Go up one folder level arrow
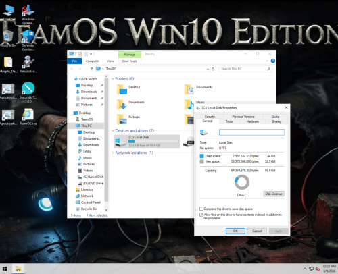The height and width of the screenshot is (274, 338). coord(92,69)
